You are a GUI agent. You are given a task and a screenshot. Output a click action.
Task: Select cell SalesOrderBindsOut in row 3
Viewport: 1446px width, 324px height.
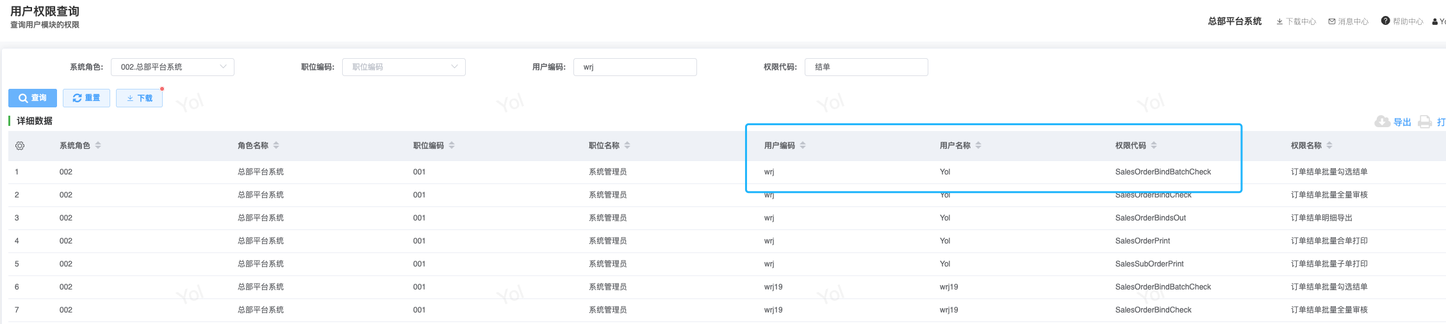(x=1150, y=218)
